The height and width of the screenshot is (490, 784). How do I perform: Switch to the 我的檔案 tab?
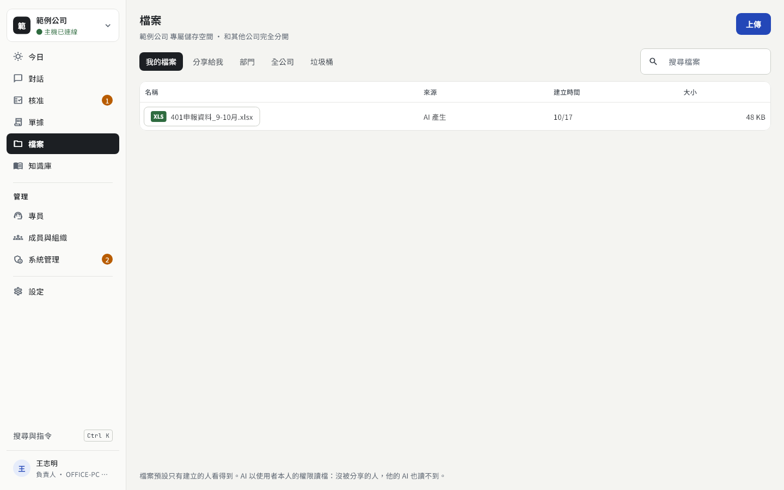click(x=161, y=62)
